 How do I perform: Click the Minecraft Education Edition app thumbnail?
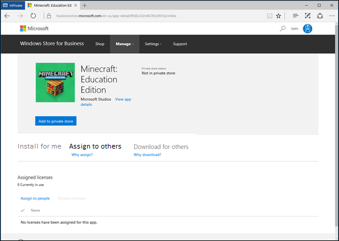pos(55,82)
